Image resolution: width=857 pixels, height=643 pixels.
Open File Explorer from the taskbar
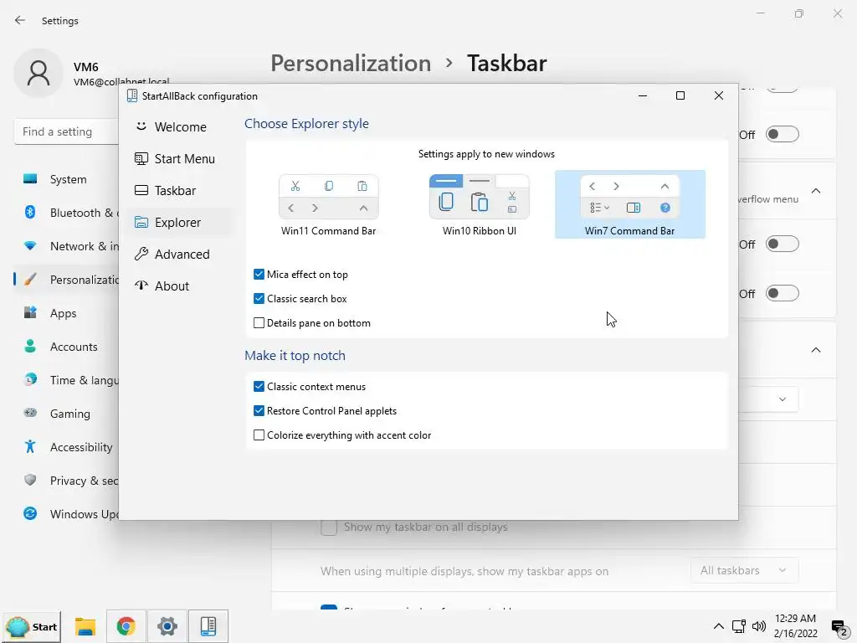[x=85, y=626]
